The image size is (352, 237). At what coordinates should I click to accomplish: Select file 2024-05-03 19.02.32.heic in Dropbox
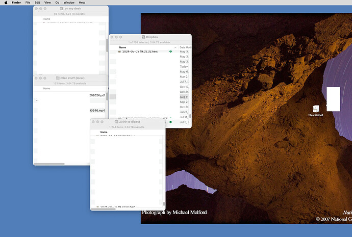click(140, 51)
